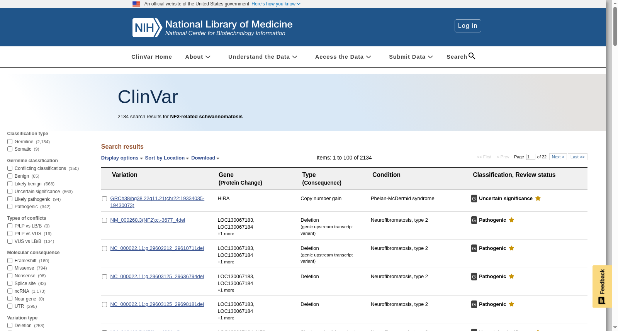The height and width of the screenshot is (331, 618).
Task: Check the Germline classification type filter
Action: click(x=10, y=142)
